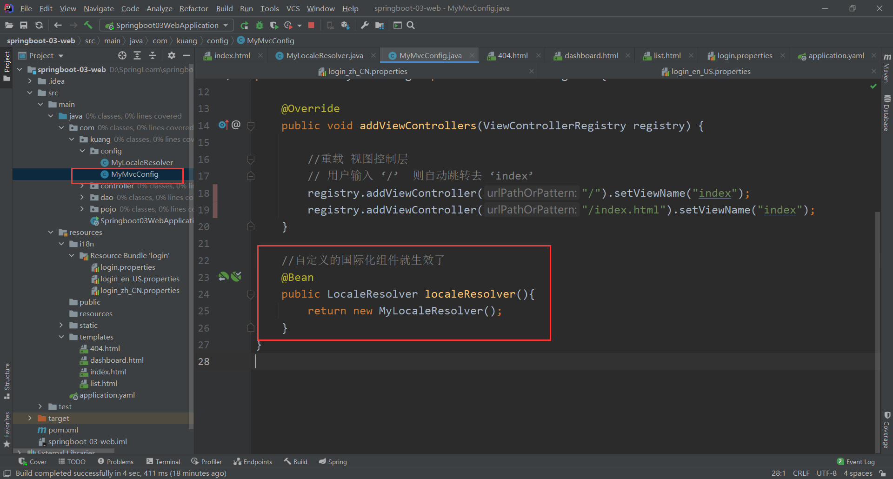The width and height of the screenshot is (893, 479).
Task: Open the Favorites tool window
Action: click(7, 430)
